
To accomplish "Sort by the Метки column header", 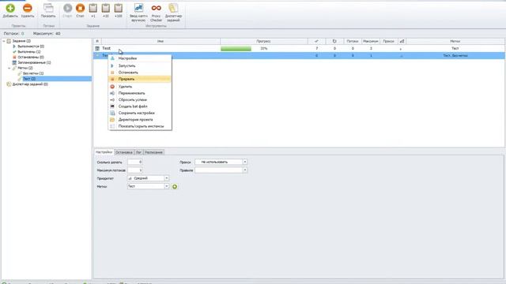I will click(455, 41).
